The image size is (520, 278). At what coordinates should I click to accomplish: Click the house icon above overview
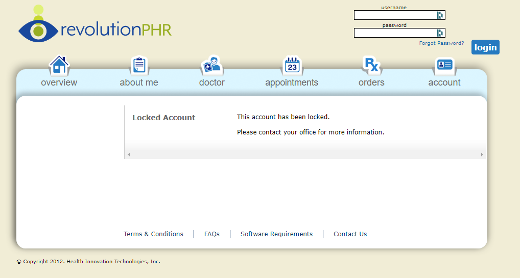(59, 65)
